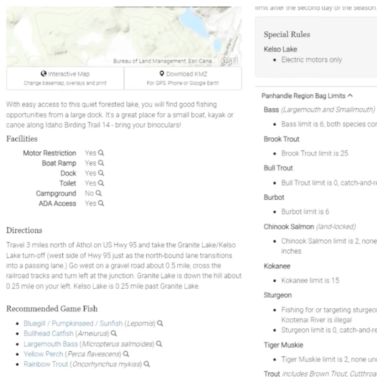
Task: Click magnifier icon next to Boat Ramp
Action: point(101,163)
